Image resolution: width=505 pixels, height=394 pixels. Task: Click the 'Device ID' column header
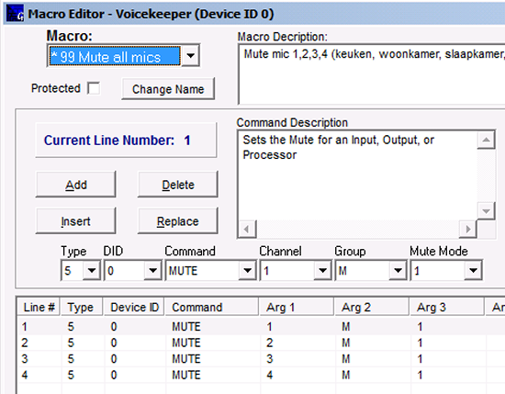point(134,307)
